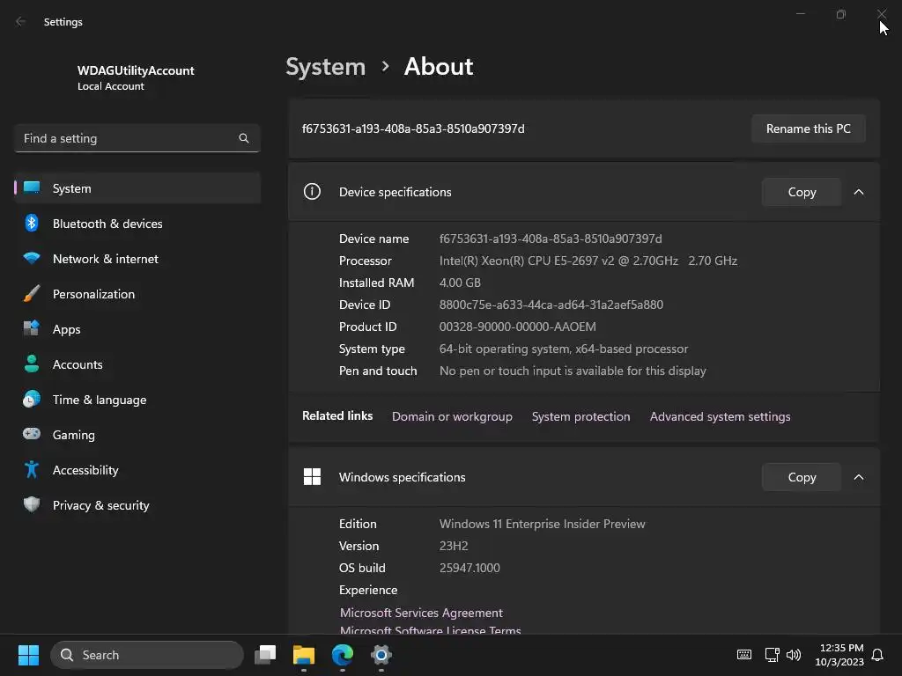Click the Network wifi icon in sidebar
Image resolution: width=902 pixels, height=676 pixels.
pos(32,258)
